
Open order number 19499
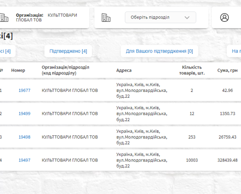pos(24,114)
